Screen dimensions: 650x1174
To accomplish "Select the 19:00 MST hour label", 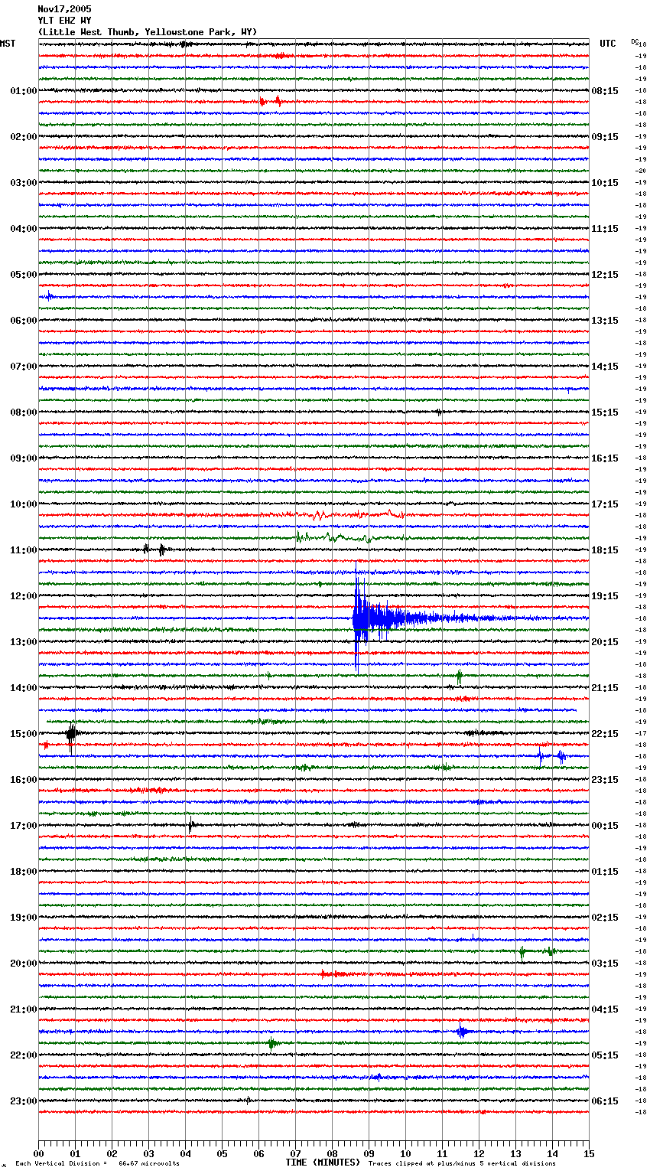I will click(x=23, y=918).
